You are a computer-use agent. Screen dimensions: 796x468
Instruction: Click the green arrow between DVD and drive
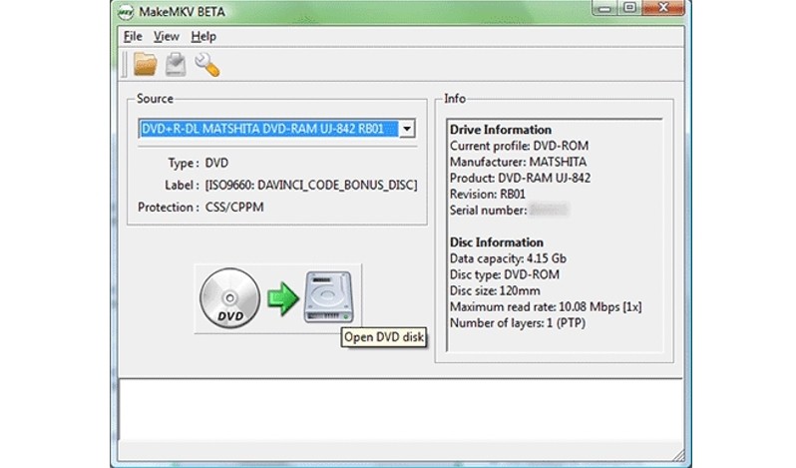[x=283, y=299]
